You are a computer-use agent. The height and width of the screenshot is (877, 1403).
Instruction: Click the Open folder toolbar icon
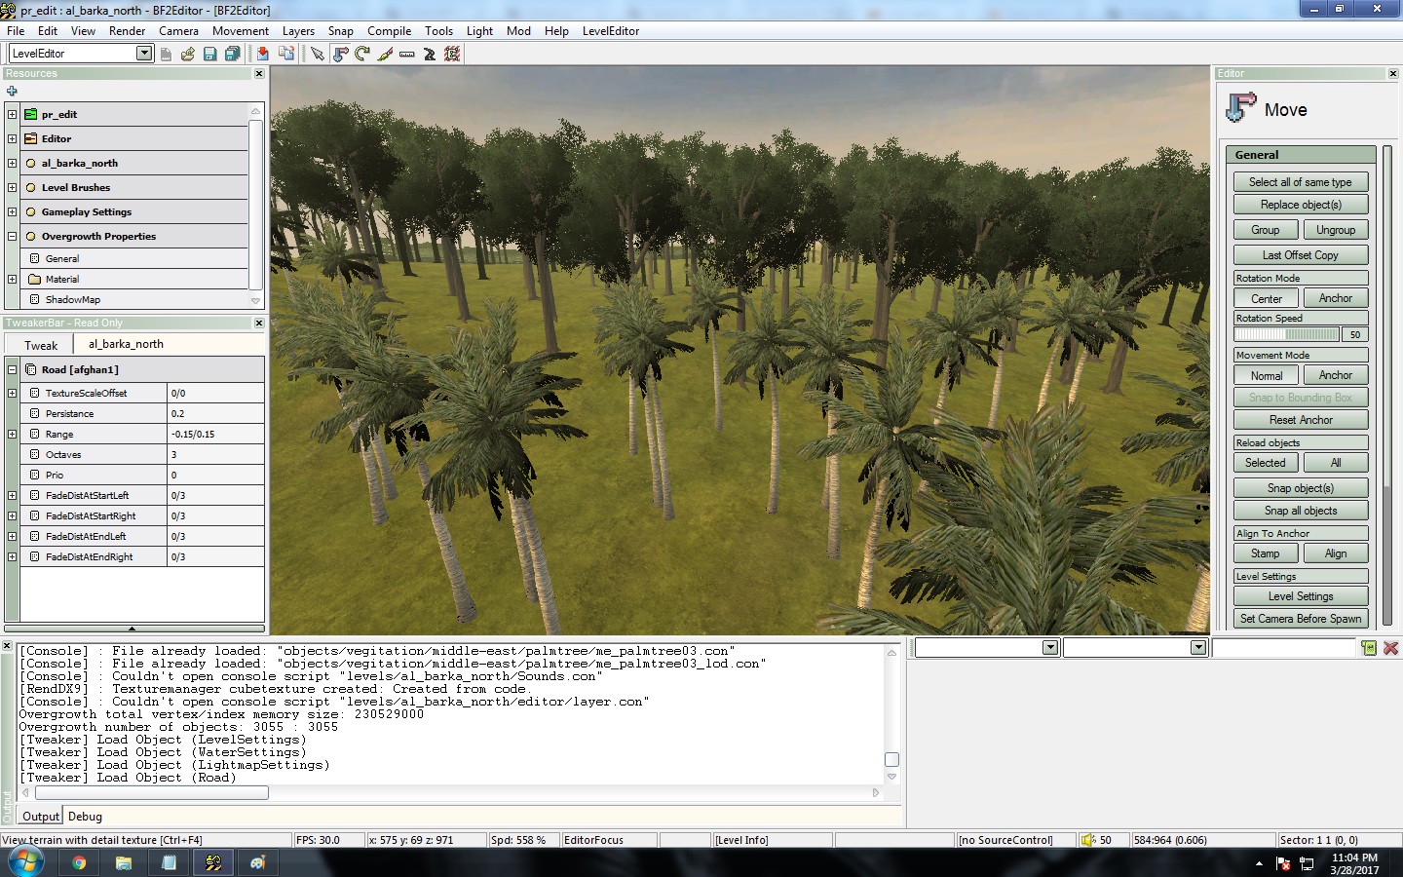point(188,54)
